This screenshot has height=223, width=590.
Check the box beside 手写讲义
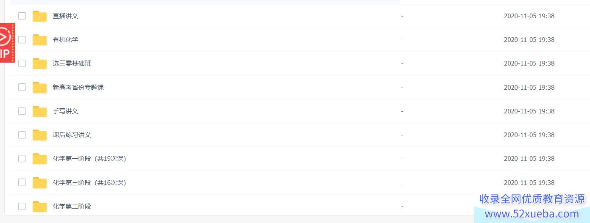pos(22,111)
